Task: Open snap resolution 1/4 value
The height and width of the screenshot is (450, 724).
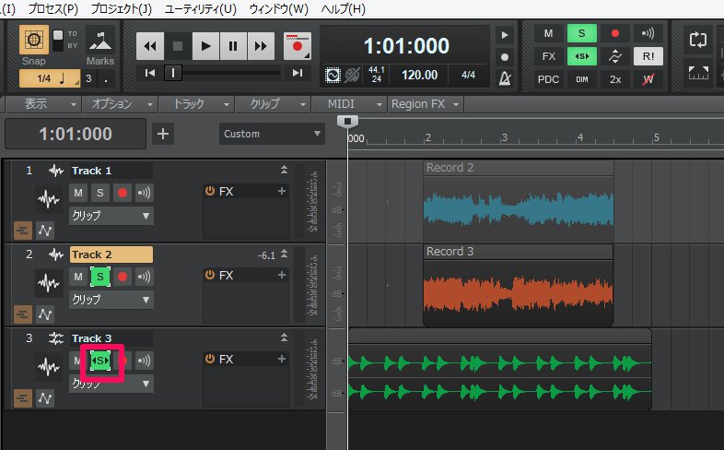Action: pos(50,78)
